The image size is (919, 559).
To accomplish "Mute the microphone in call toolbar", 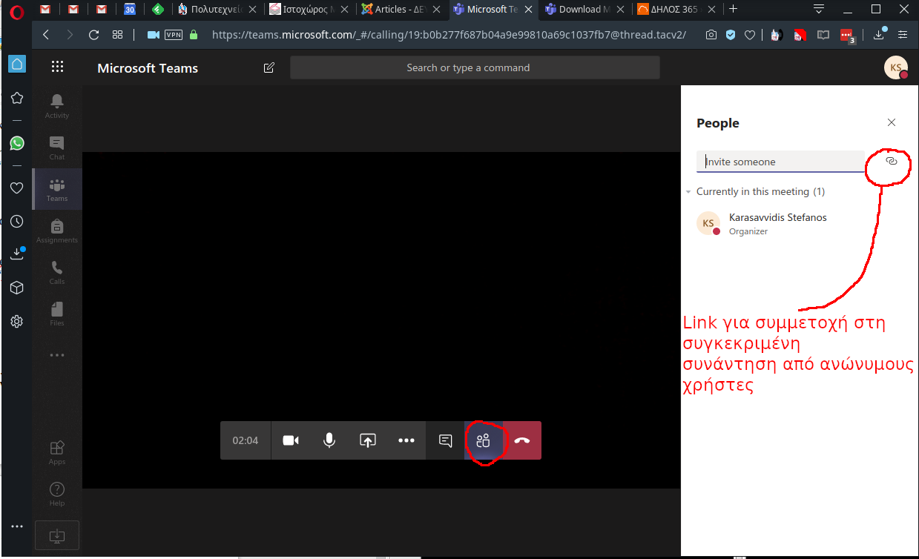I will 329,440.
